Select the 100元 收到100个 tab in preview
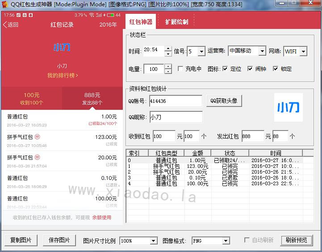 pos(32,98)
